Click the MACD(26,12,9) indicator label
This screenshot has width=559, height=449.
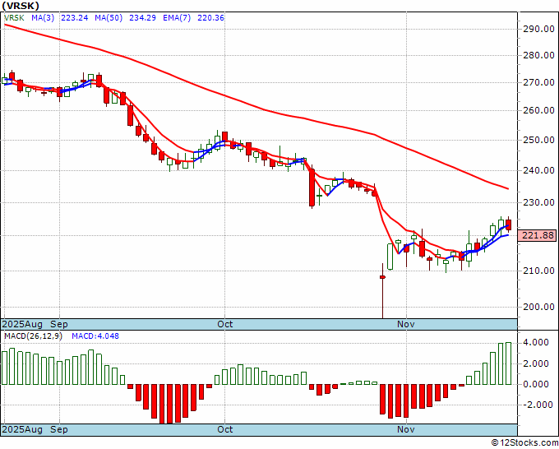(x=33, y=336)
